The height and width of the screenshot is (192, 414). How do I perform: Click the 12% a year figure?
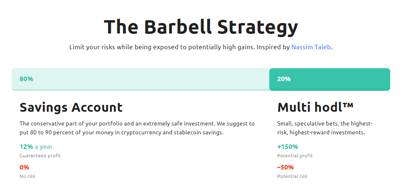tap(36, 147)
